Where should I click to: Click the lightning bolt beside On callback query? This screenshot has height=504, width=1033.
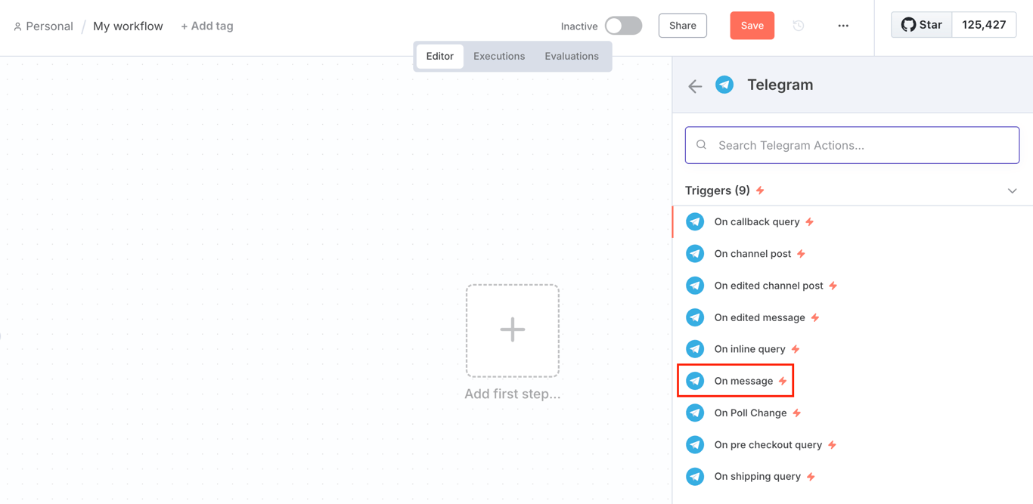pos(810,221)
